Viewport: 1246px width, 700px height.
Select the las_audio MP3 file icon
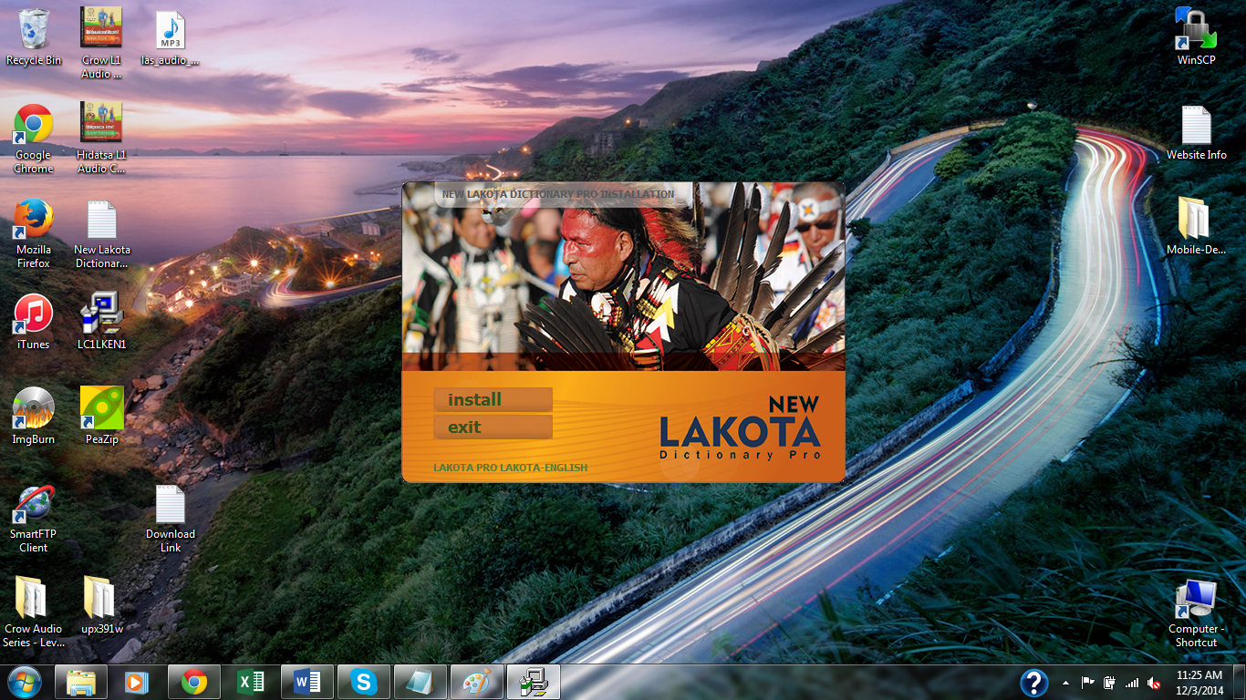coord(171,37)
